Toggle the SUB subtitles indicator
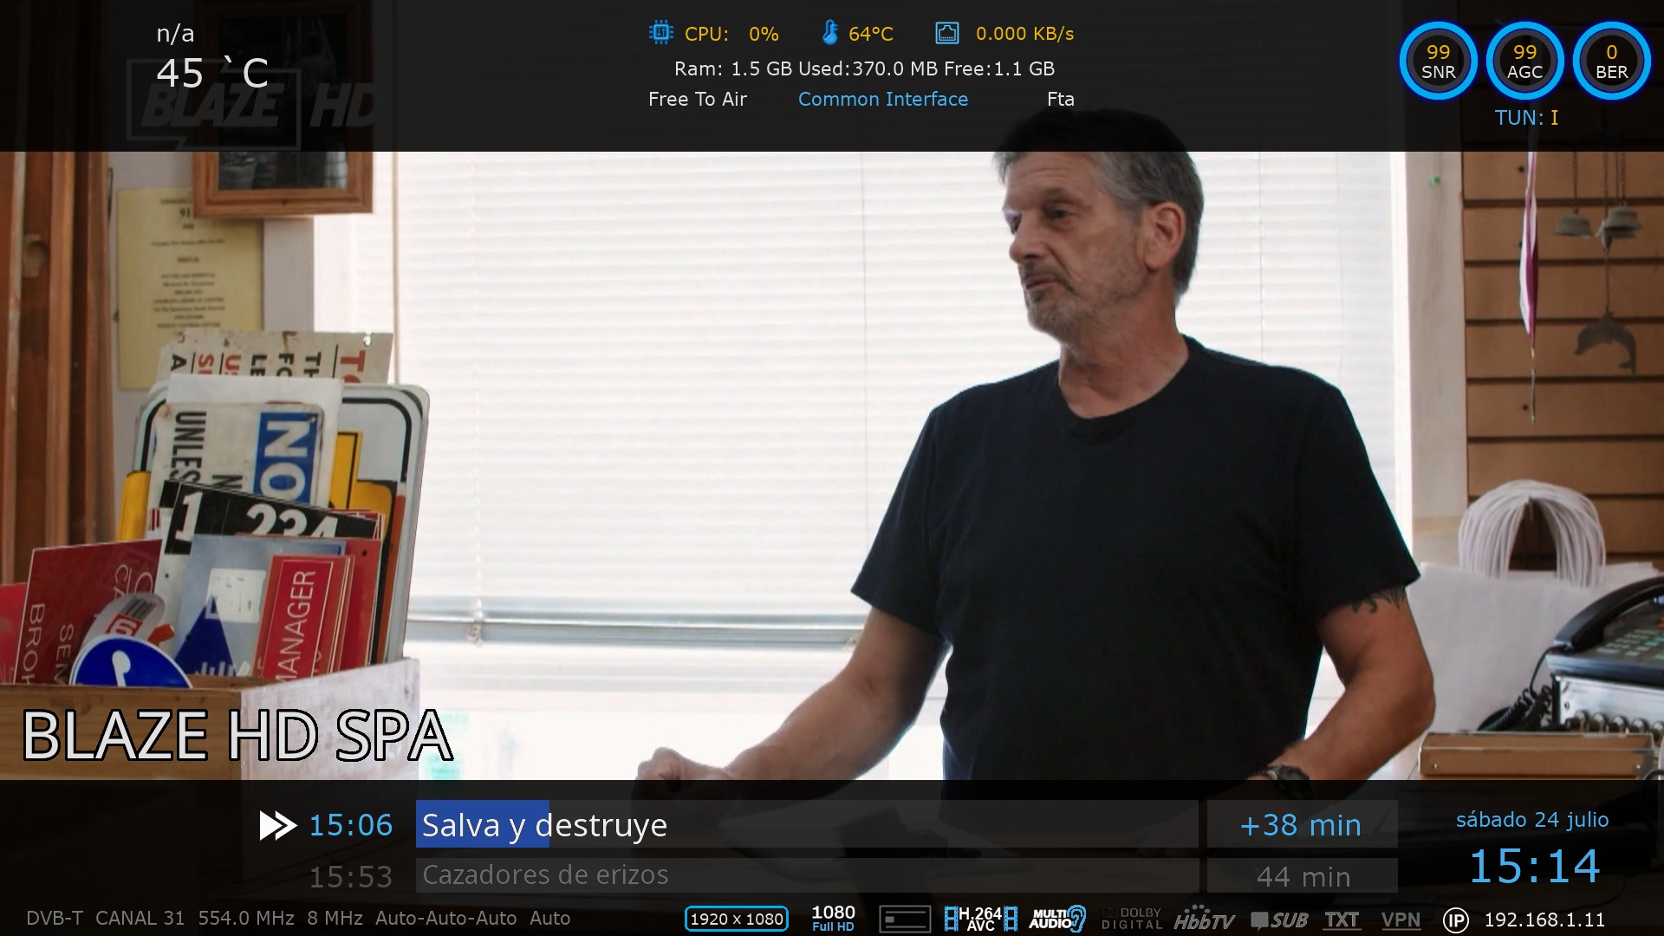The width and height of the screenshot is (1664, 936). click(1279, 920)
